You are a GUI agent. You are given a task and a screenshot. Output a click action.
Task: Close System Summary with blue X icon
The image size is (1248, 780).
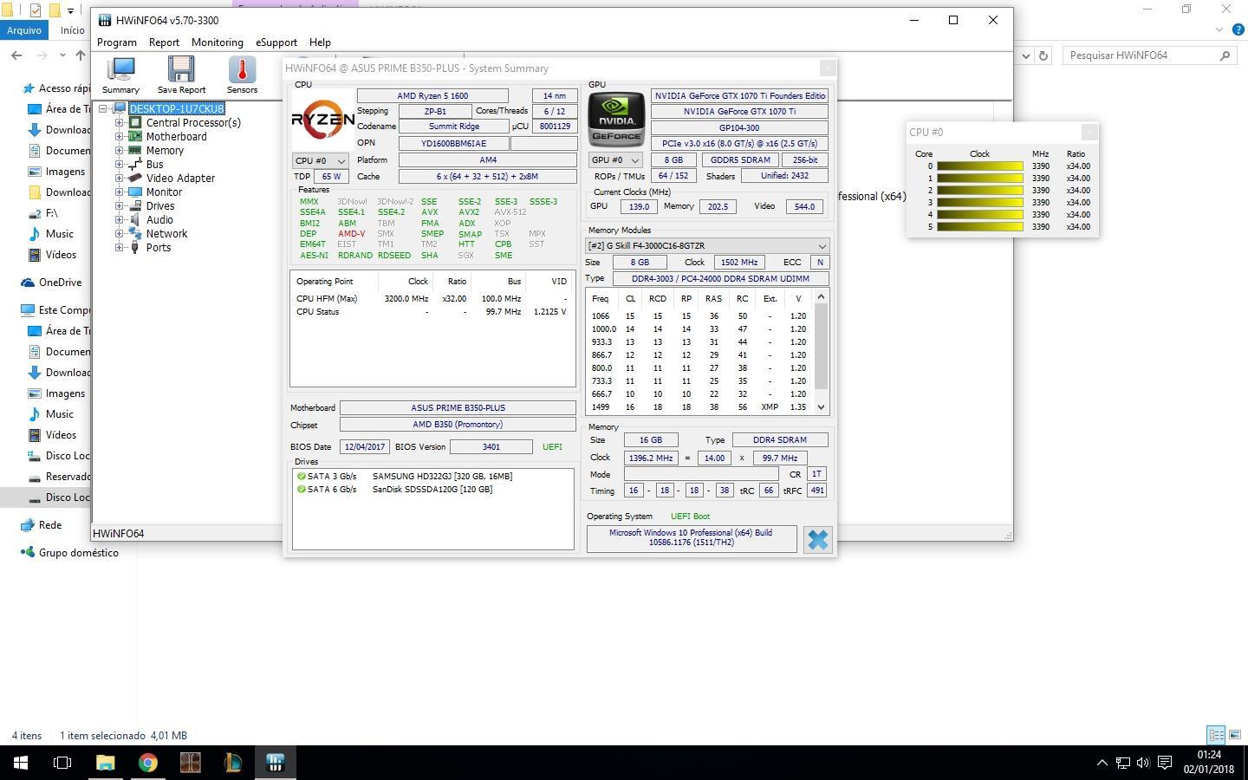[817, 539]
